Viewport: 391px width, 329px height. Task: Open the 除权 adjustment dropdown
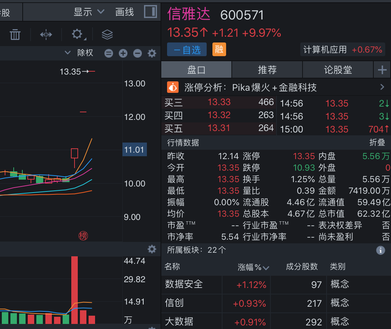pos(79,53)
